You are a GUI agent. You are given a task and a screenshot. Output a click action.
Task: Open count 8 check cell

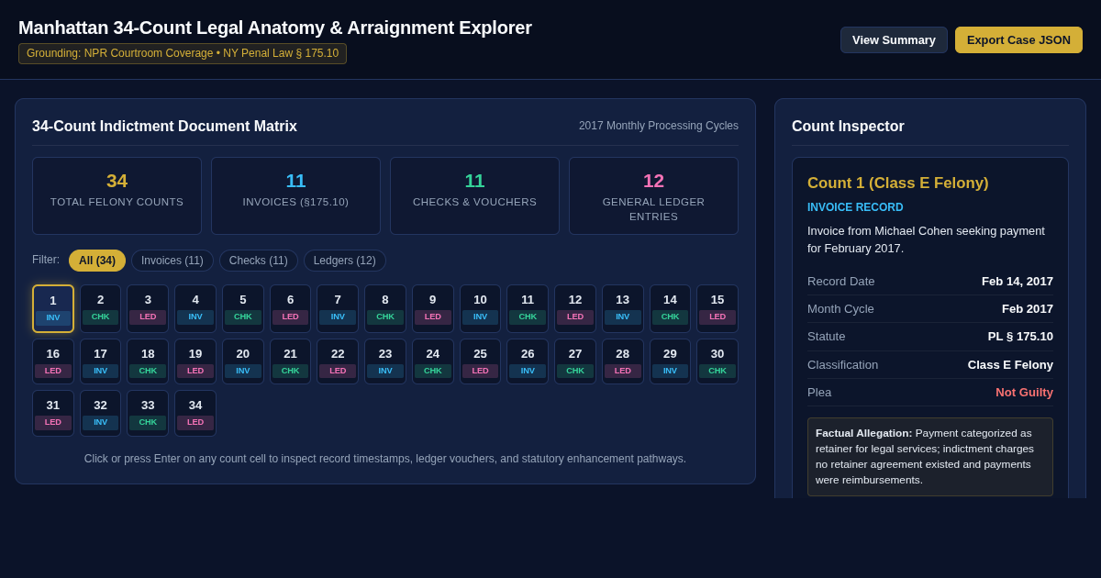pos(385,308)
